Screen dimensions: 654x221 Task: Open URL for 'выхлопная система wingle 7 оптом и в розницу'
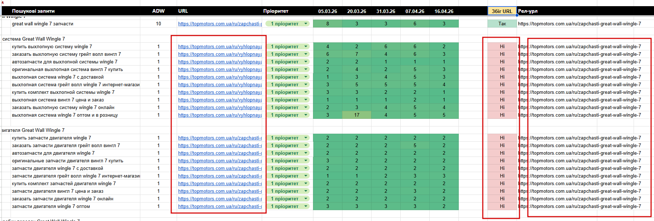(220, 115)
